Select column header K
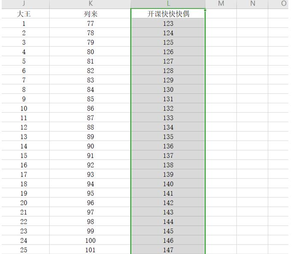Screen dimensions: 296x254 point(90,3)
